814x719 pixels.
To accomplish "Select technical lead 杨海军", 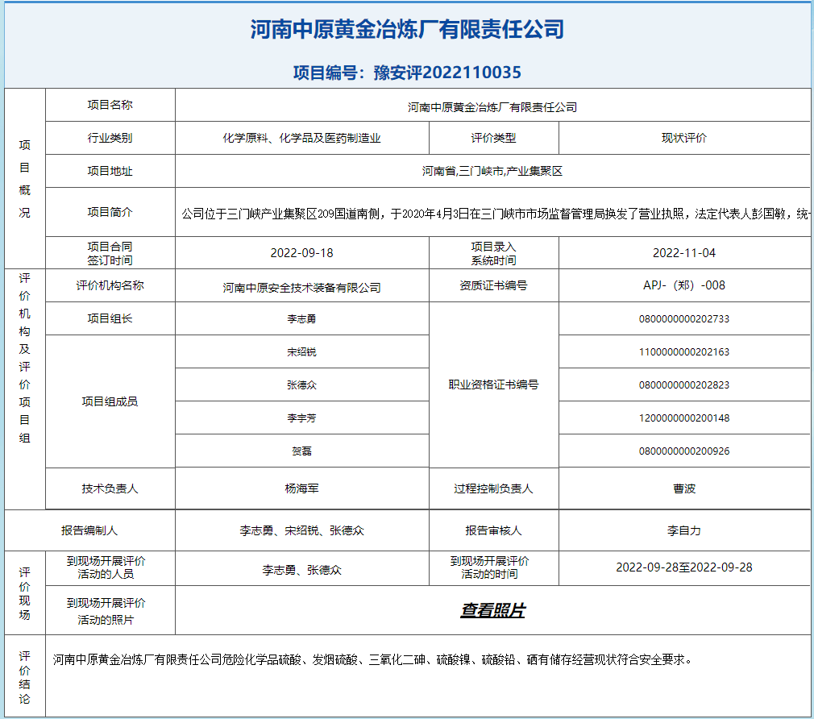I will [302, 489].
